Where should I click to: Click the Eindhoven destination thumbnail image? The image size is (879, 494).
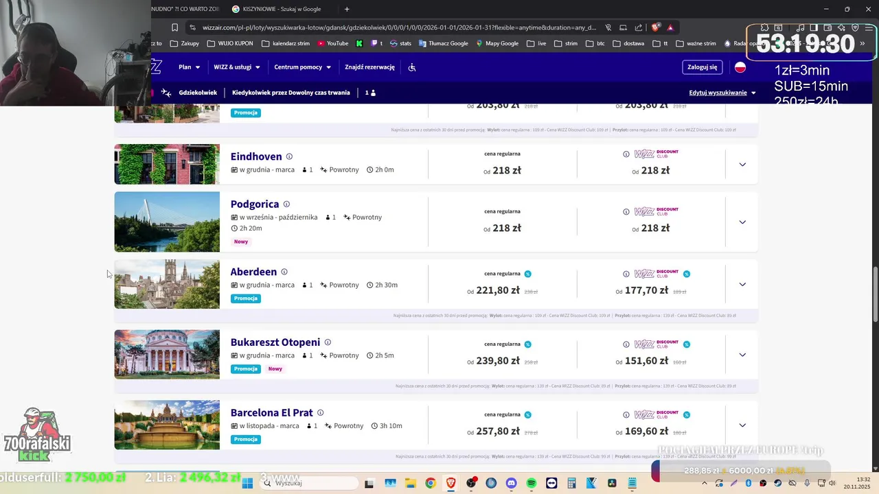(x=167, y=164)
